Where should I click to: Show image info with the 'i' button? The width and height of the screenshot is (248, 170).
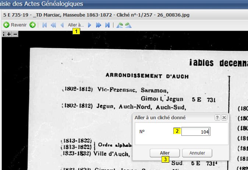(4, 34)
